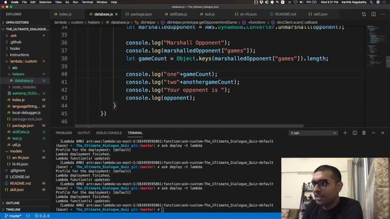Collapse THE_ULTIMATE_DIALOGUE project root

coord(25,29)
